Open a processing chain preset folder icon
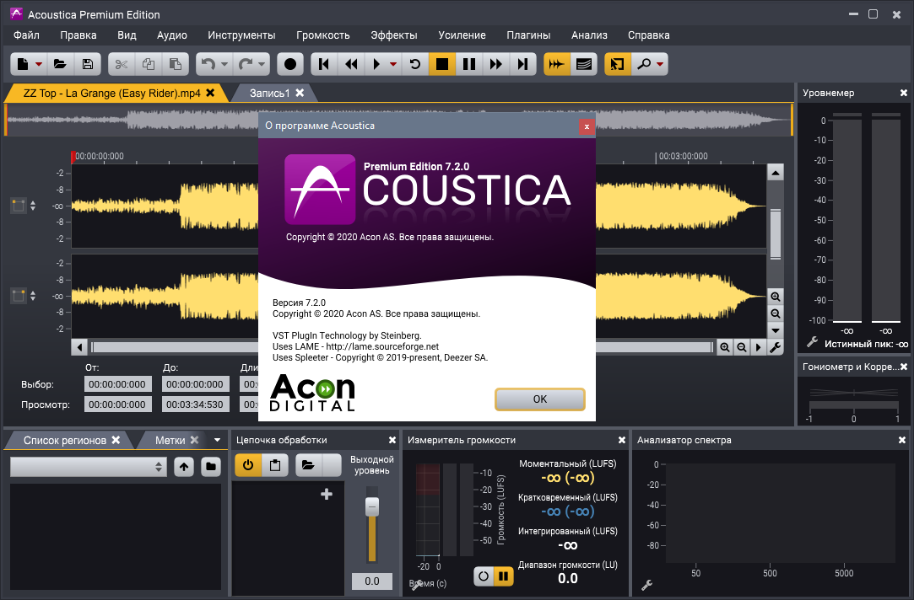The width and height of the screenshot is (914, 600). coord(308,465)
